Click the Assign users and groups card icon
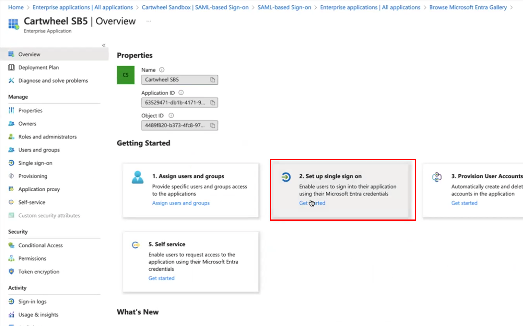 (138, 177)
